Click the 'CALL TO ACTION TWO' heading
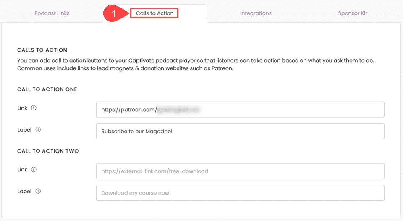Image resolution: width=403 pixels, height=221 pixels. pos(48,151)
